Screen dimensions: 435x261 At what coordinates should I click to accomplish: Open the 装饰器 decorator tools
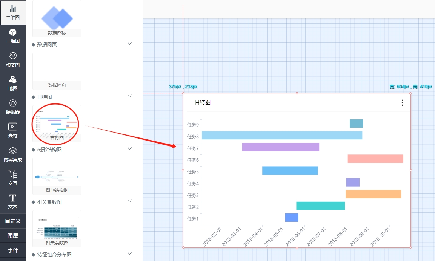click(13, 107)
